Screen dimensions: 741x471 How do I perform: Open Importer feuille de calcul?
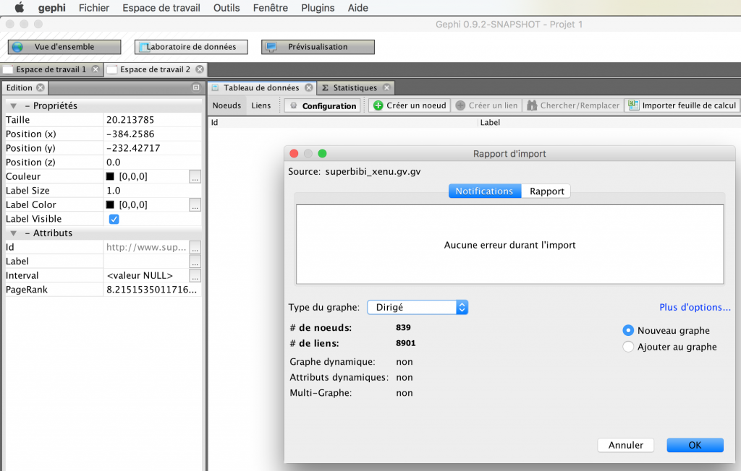coord(682,105)
